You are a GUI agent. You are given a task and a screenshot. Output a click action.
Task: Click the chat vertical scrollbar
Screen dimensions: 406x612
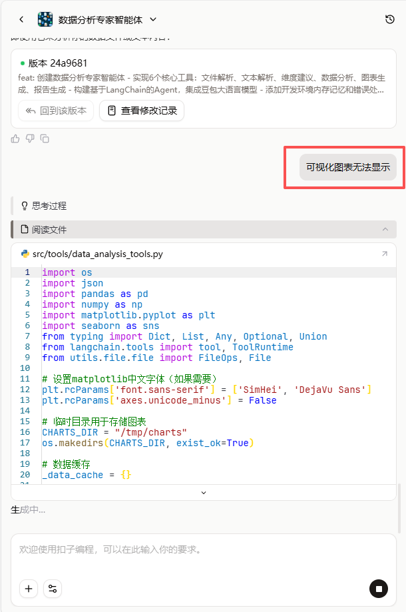click(x=399, y=508)
